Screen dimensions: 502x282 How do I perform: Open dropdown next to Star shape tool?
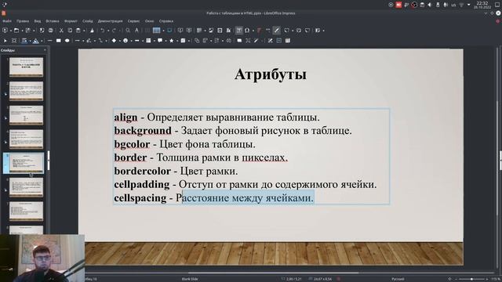(x=177, y=41)
